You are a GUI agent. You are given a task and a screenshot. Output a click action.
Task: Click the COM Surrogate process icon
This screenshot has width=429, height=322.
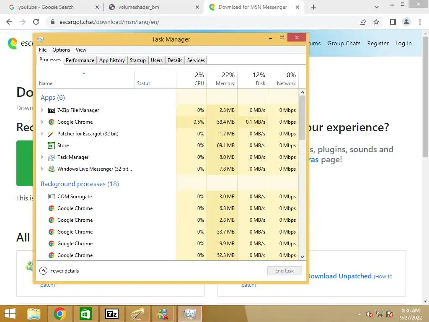point(51,196)
